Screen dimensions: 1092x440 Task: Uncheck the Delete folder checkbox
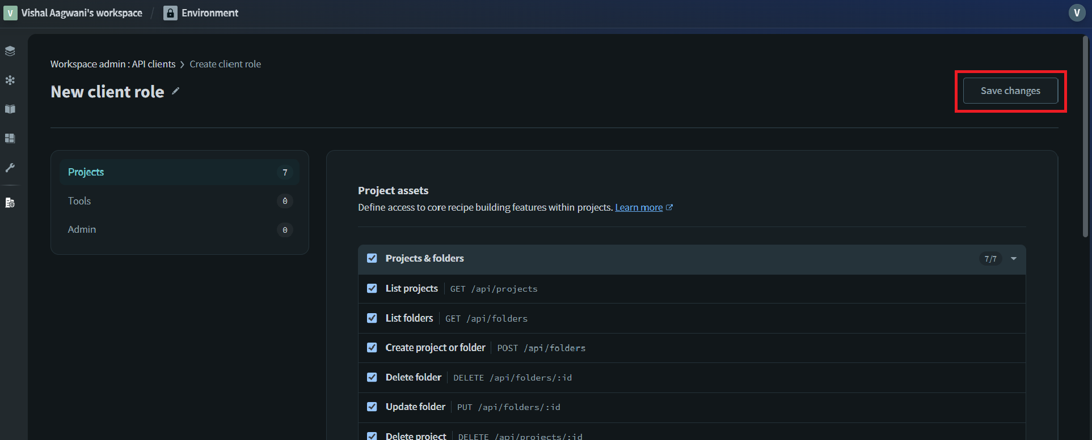[372, 377]
